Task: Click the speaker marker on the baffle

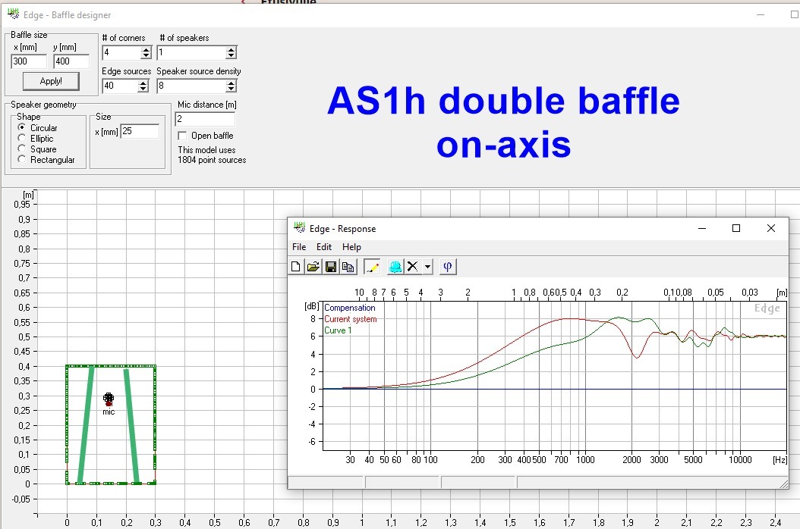Action: [109, 398]
